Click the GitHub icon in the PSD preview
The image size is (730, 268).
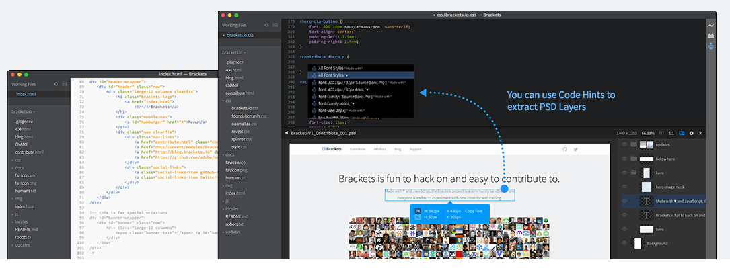[x=565, y=149]
